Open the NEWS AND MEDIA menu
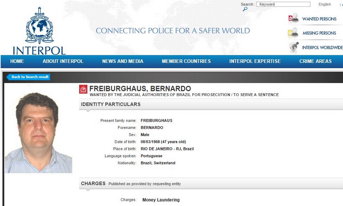The image size is (343, 206). coord(123,61)
